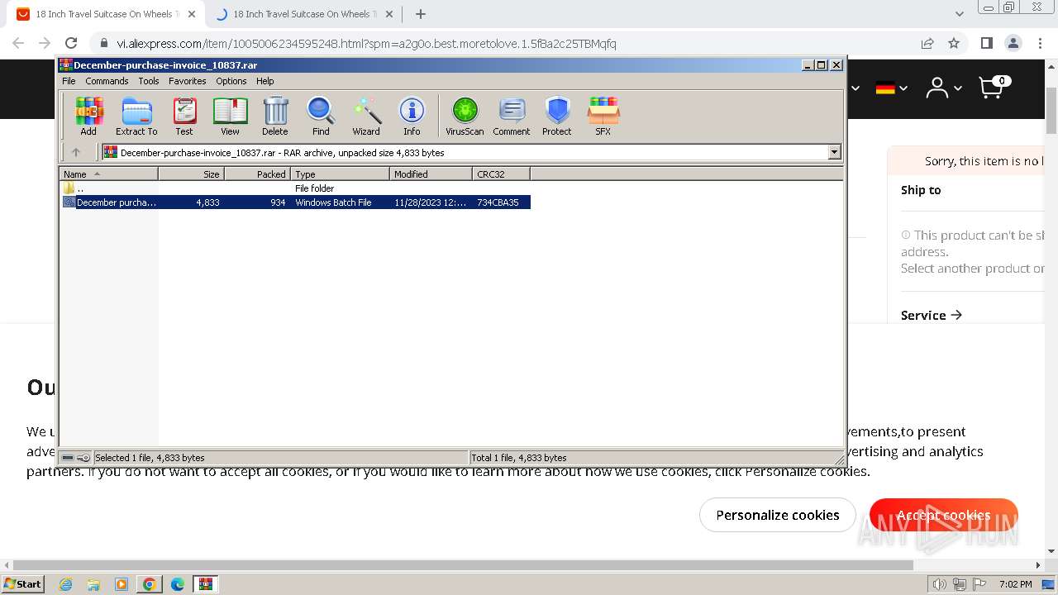Open Microsoft Edge from taskbar

point(178,584)
